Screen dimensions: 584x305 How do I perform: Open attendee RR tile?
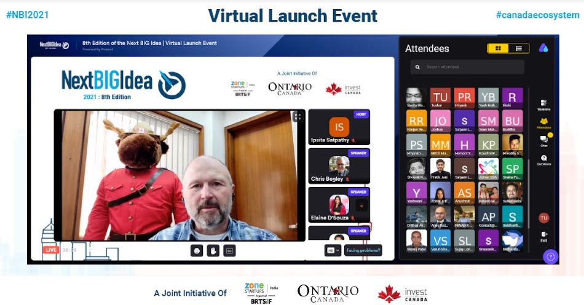pos(416,121)
